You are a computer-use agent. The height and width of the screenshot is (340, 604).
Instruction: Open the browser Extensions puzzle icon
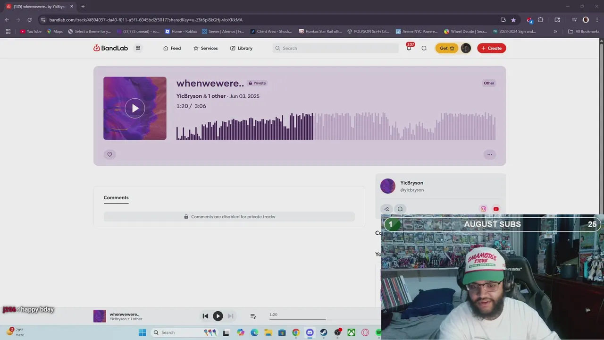(541, 20)
